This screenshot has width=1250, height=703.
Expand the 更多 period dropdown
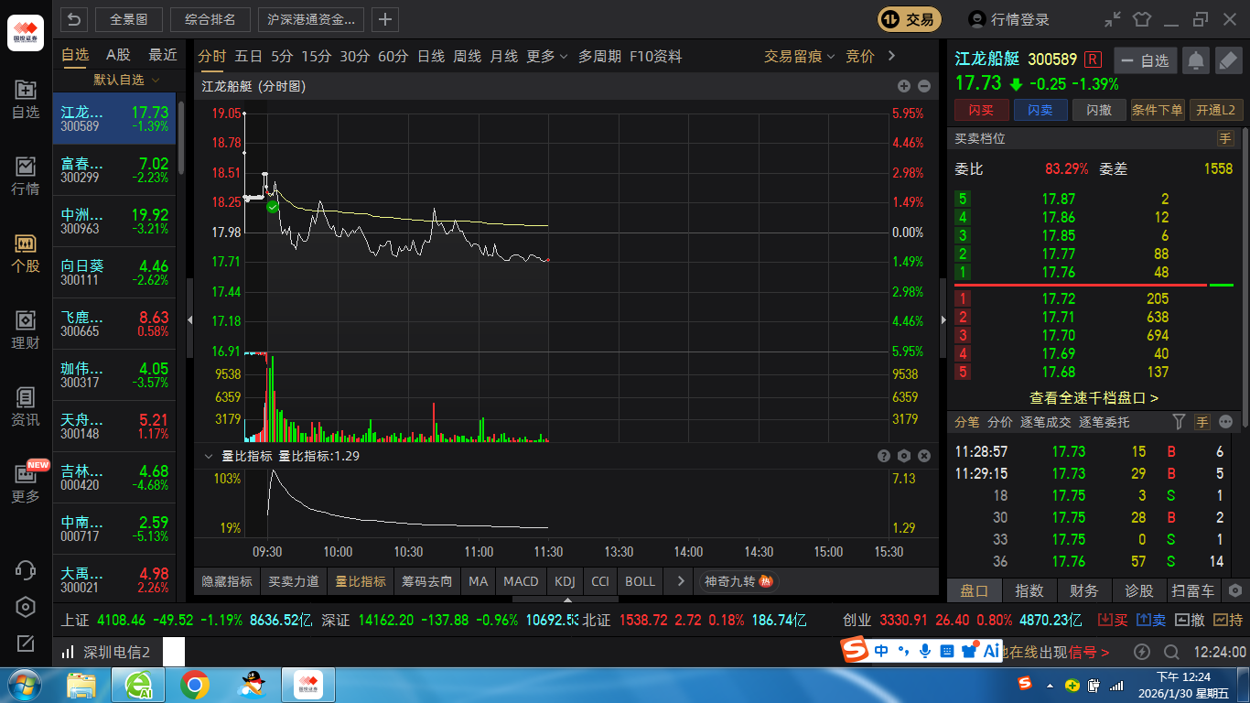(x=547, y=57)
